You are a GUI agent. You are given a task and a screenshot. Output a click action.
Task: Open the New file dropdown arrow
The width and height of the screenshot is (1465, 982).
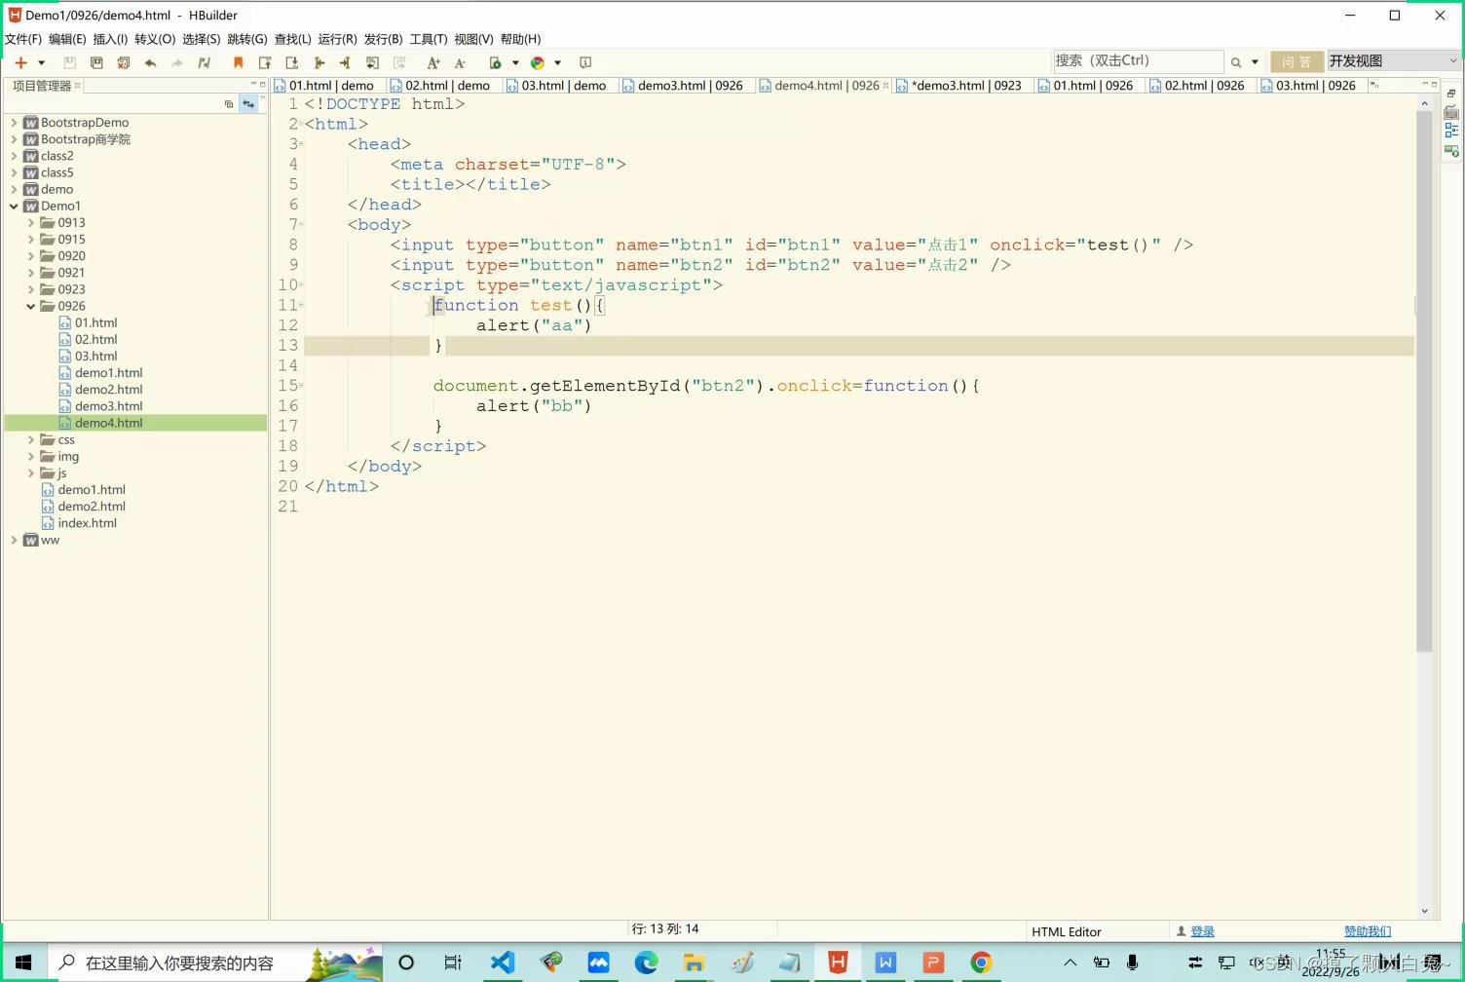coord(41,62)
